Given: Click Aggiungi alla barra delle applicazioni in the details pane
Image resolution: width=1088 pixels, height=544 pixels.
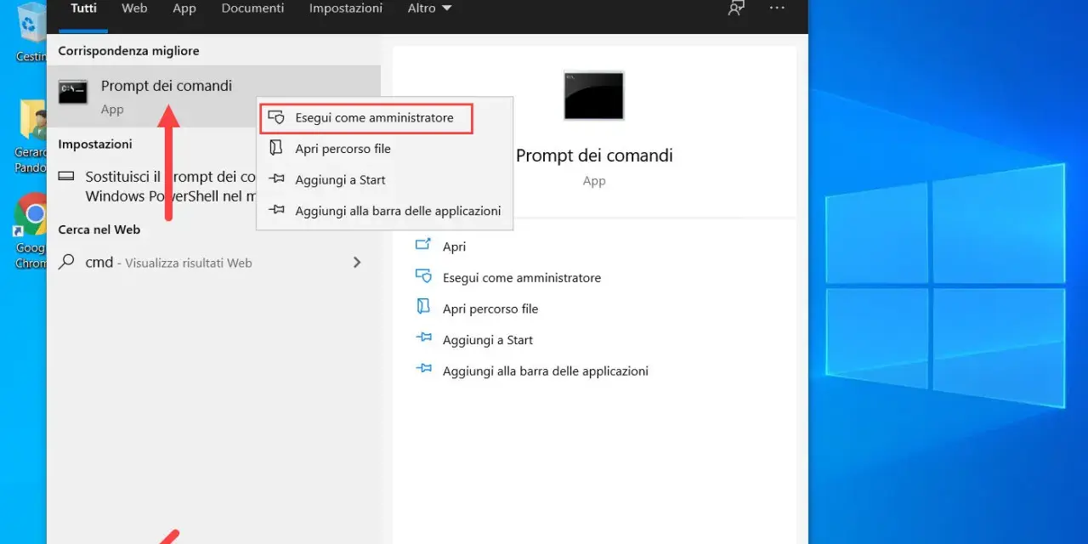Looking at the screenshot, I should tap(546, 371).
